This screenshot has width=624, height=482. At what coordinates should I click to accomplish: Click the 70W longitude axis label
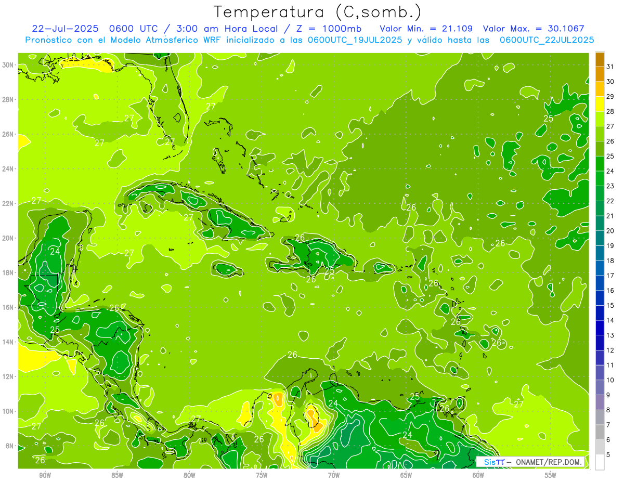334,475
